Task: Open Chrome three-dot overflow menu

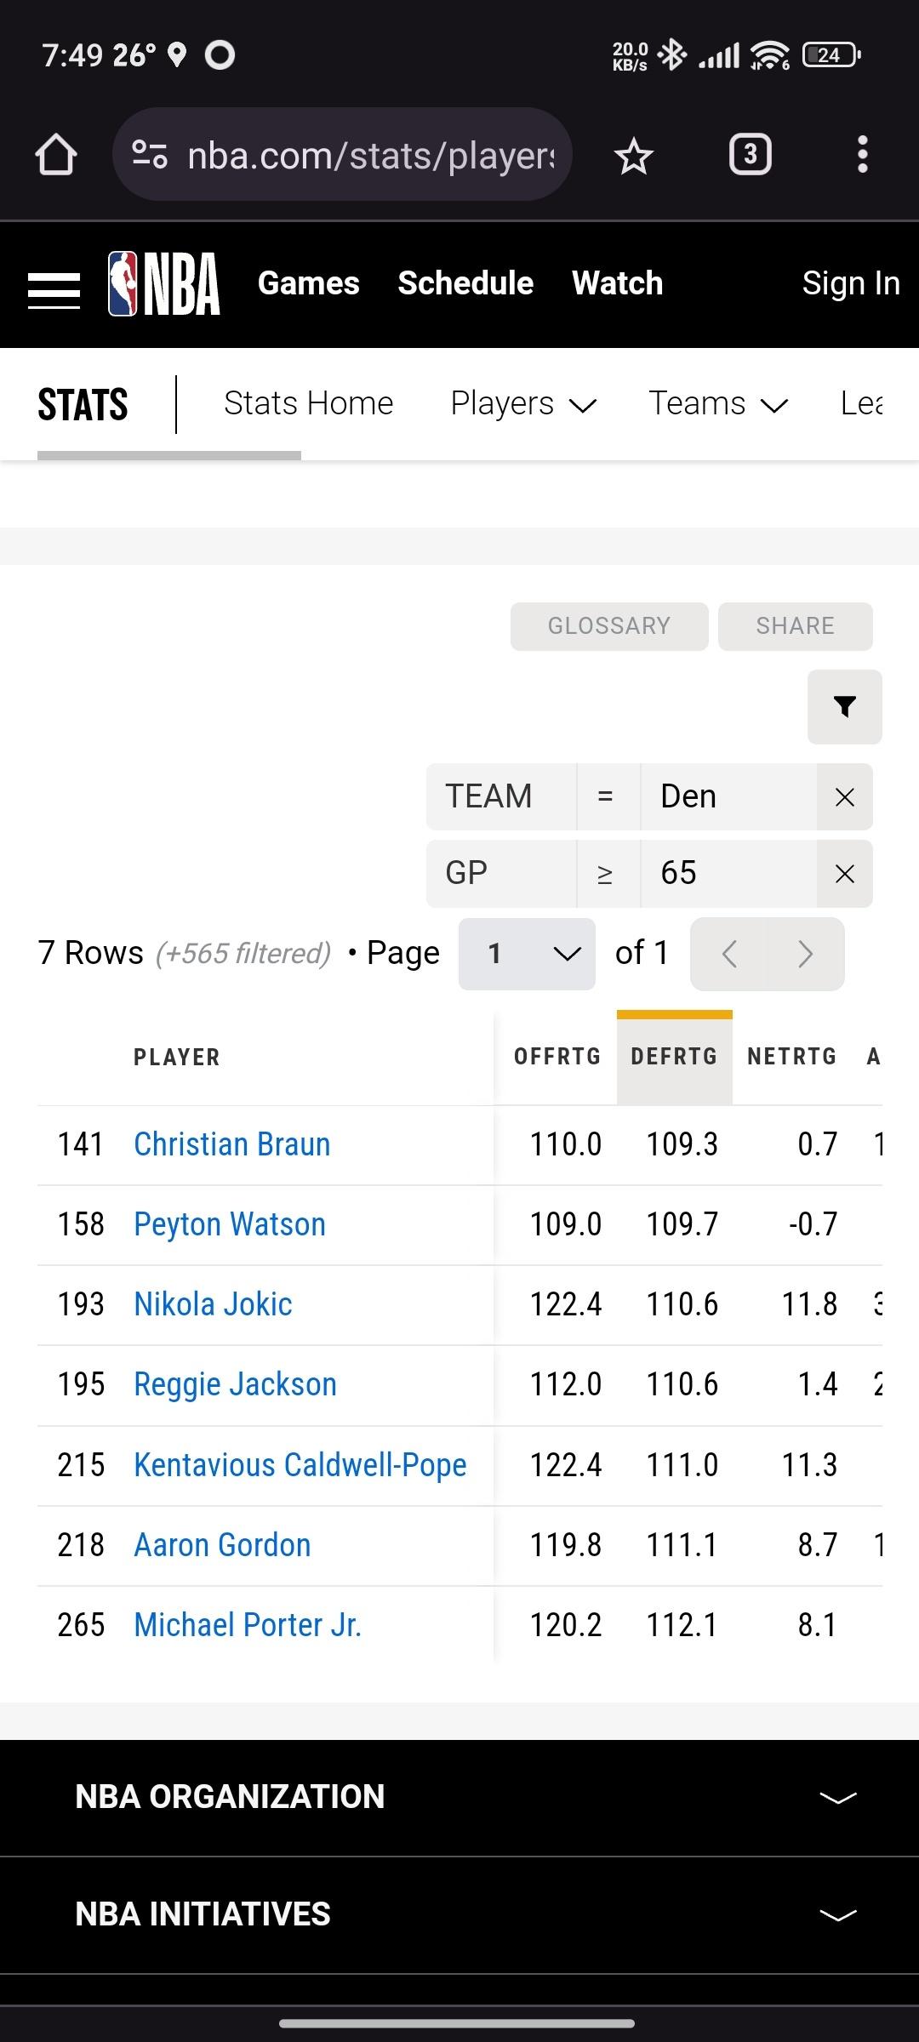Action: (862, 155)
